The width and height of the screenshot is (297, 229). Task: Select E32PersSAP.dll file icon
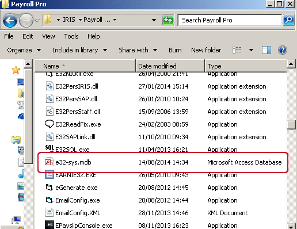[x=49, y=99]
